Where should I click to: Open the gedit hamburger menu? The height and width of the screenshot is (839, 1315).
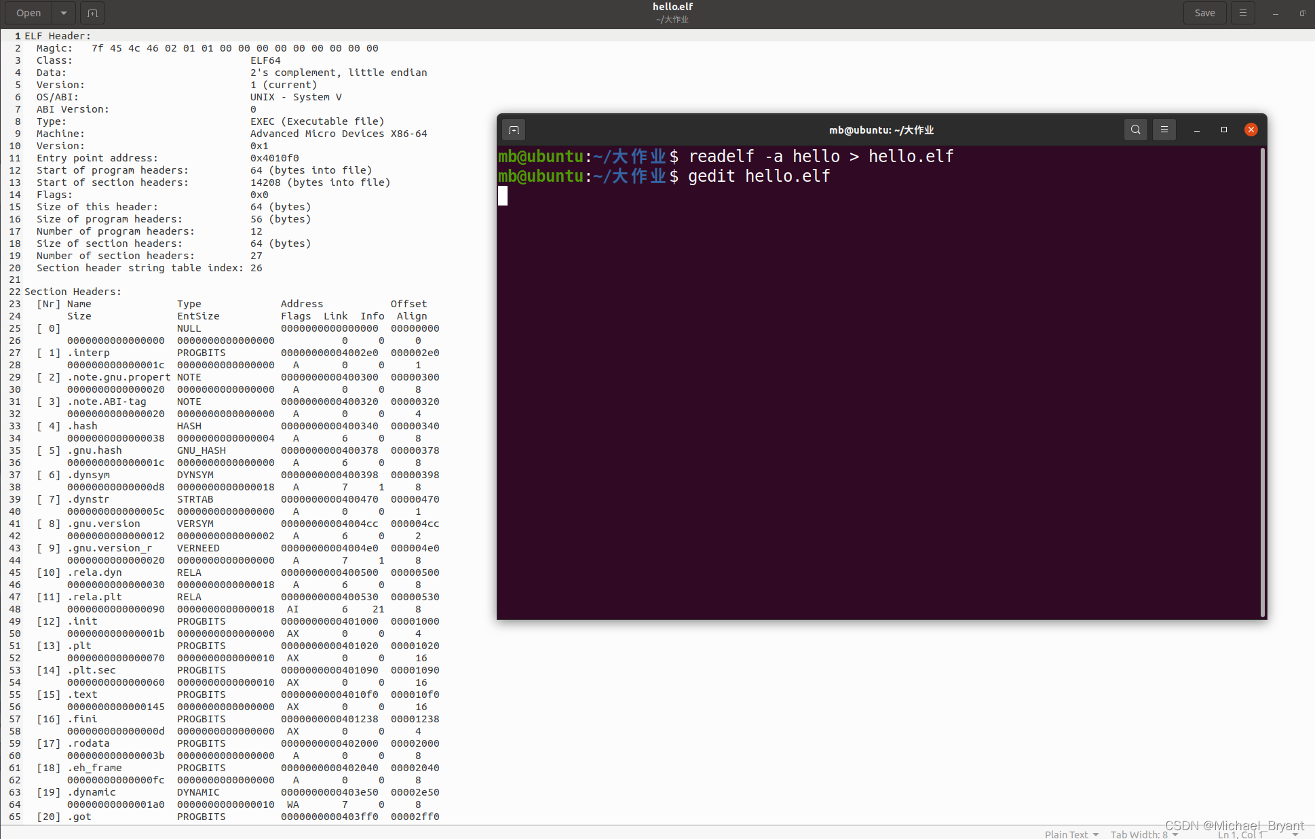tap(1242, 13)
